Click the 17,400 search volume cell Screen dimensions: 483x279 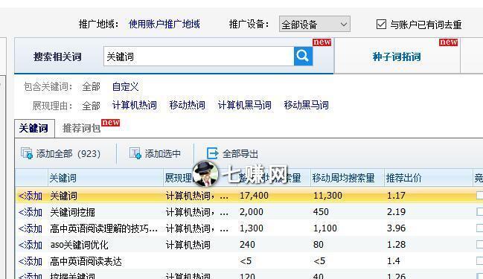[254, 195]
